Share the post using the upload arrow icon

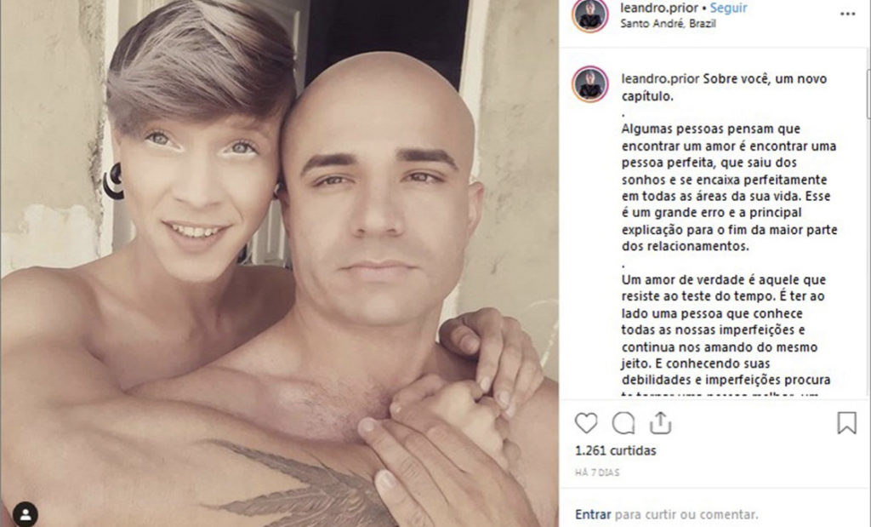(660, 422)
